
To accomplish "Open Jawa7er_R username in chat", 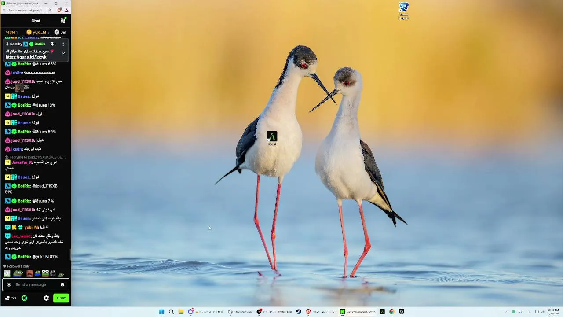I will [x=22, y=162].
